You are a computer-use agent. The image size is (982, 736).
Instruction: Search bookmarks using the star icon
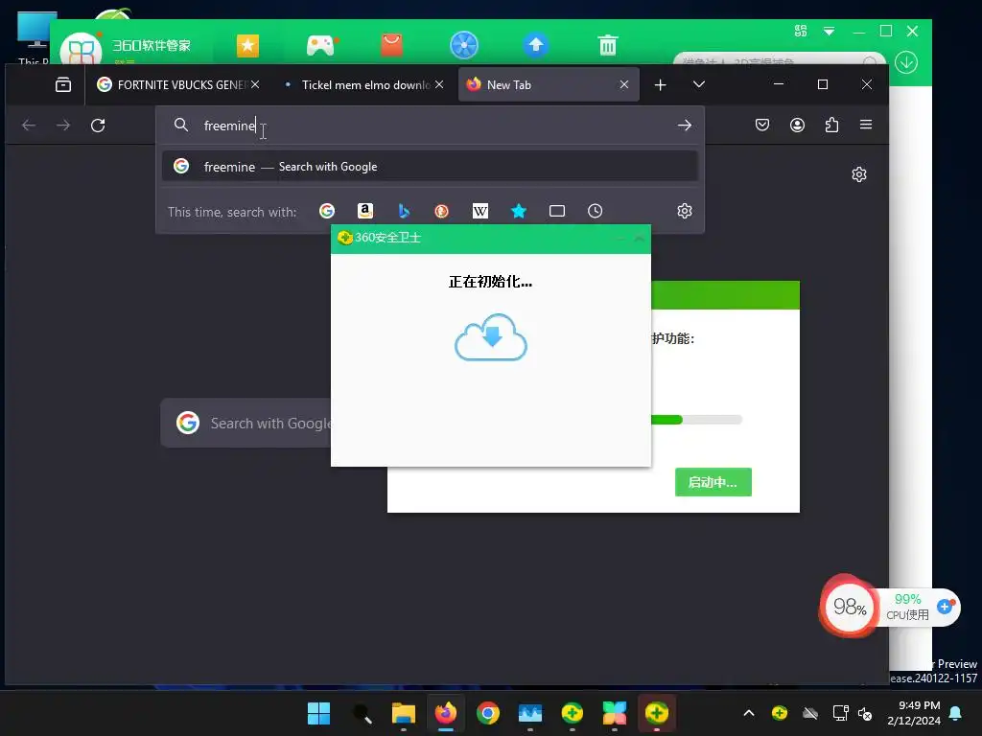(x=519, y=211)
